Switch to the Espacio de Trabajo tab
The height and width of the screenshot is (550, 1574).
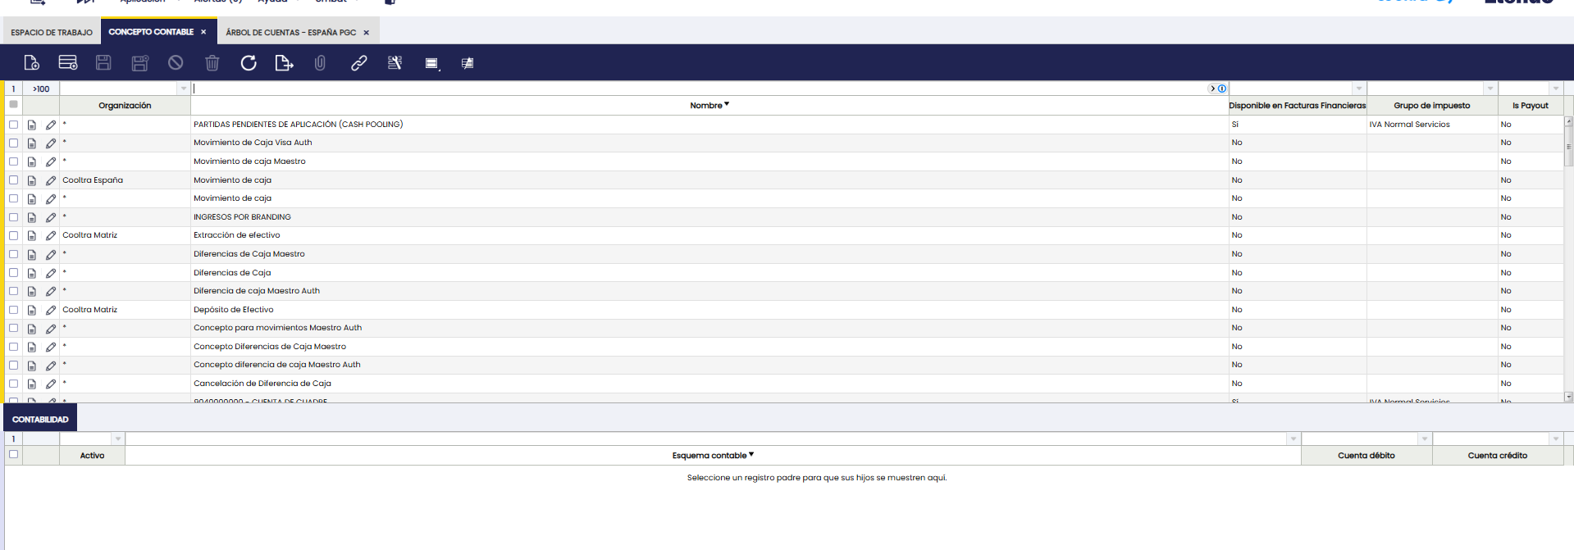tap(52, 33)
